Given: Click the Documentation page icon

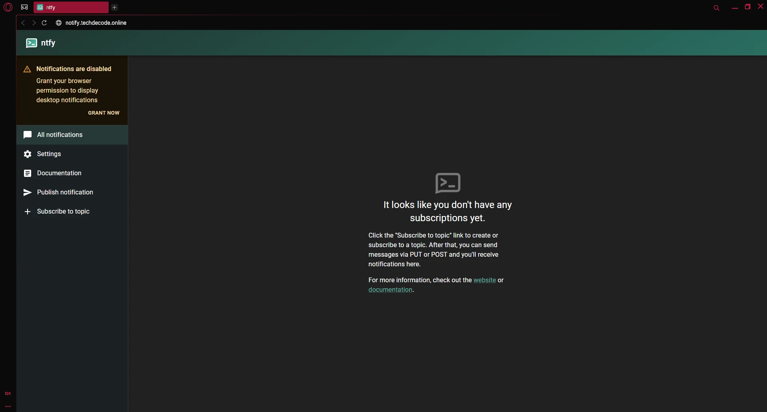Looking at the screenshot, I should [x=28, y=173].
